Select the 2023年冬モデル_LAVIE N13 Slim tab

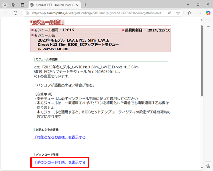55,5
